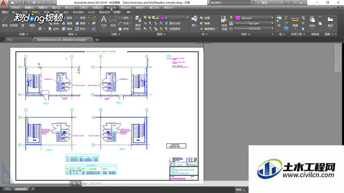Toggle the layer on/off lightbulb icon

click(145, 18)
